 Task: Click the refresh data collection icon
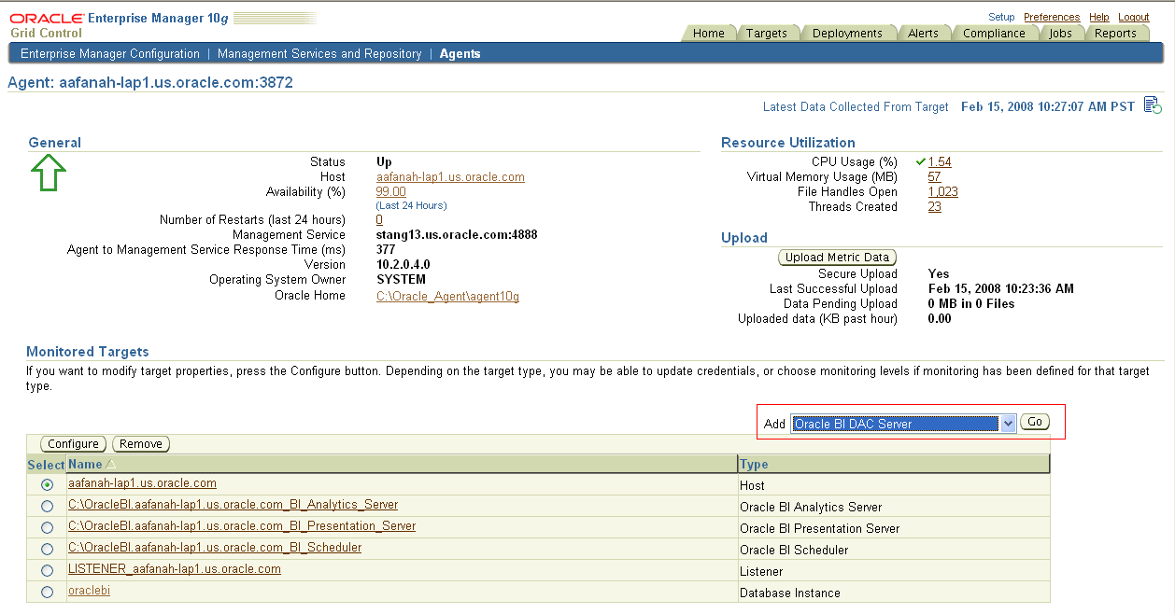pyautogui.click(x=1153, y=105)
